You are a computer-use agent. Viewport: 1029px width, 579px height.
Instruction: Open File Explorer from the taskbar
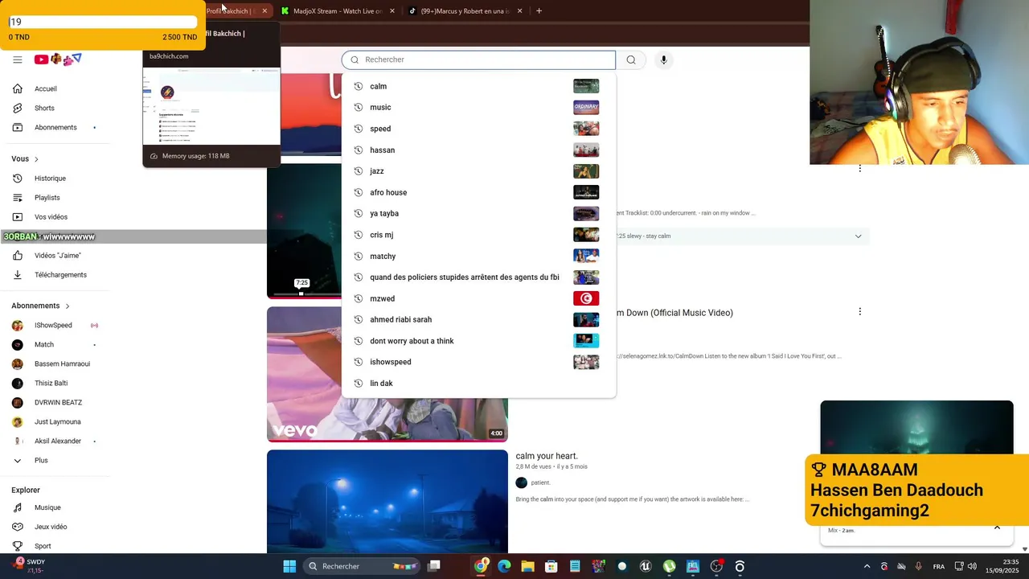coord(527,566)
